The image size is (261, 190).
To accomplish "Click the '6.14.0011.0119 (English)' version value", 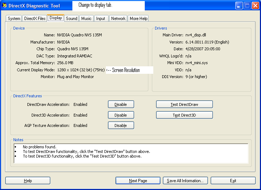I will point(207,42).
